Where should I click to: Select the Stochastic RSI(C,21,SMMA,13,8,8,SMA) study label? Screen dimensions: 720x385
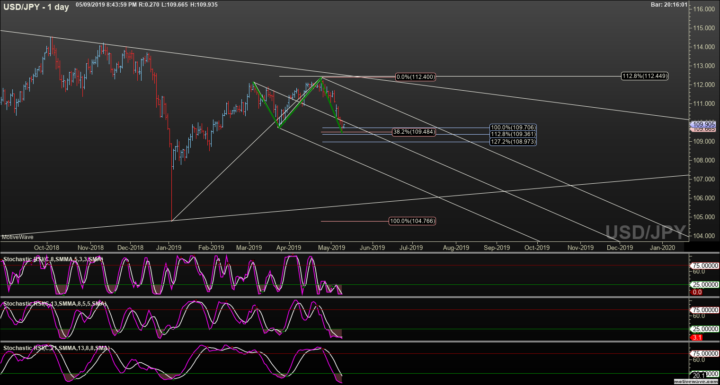56,348
